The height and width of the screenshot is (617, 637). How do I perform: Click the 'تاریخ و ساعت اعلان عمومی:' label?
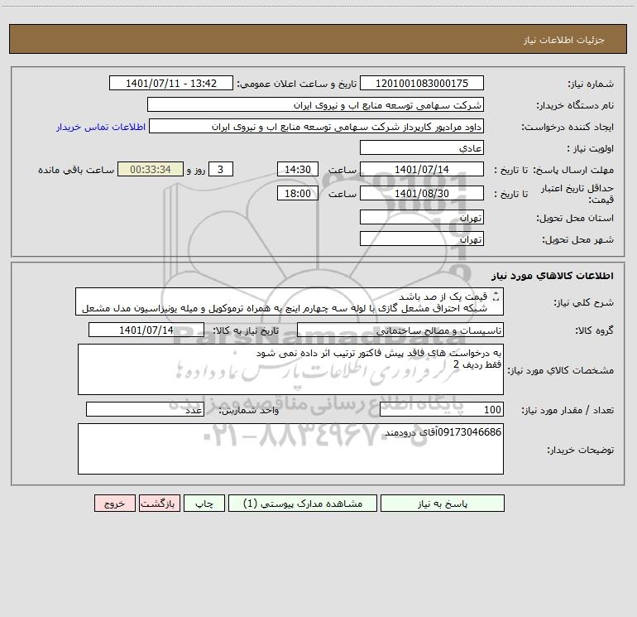point(296,84)
